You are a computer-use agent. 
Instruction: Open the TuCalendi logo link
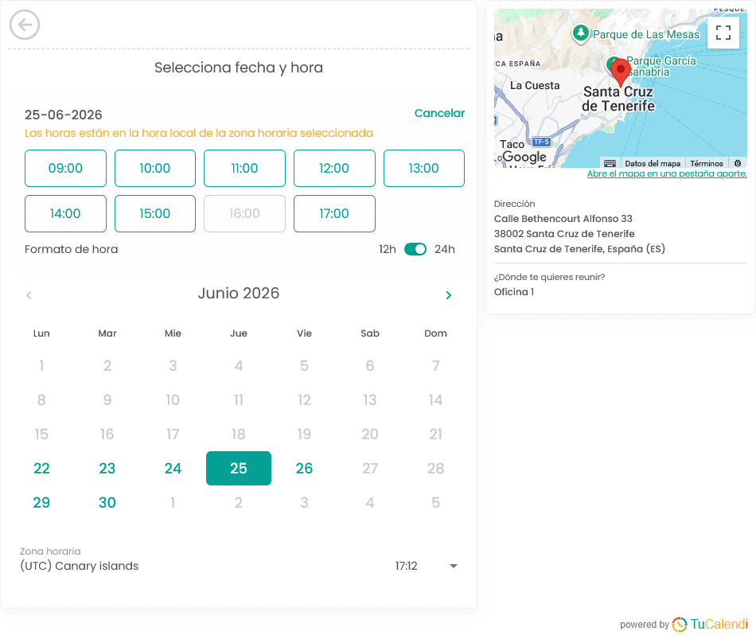coord(710,624)
